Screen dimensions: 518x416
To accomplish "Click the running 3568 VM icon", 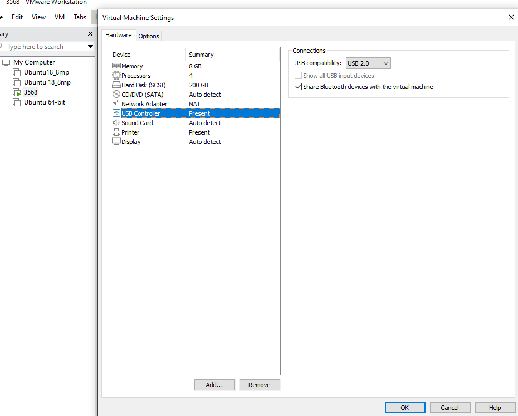I will [x=17, y=92].
